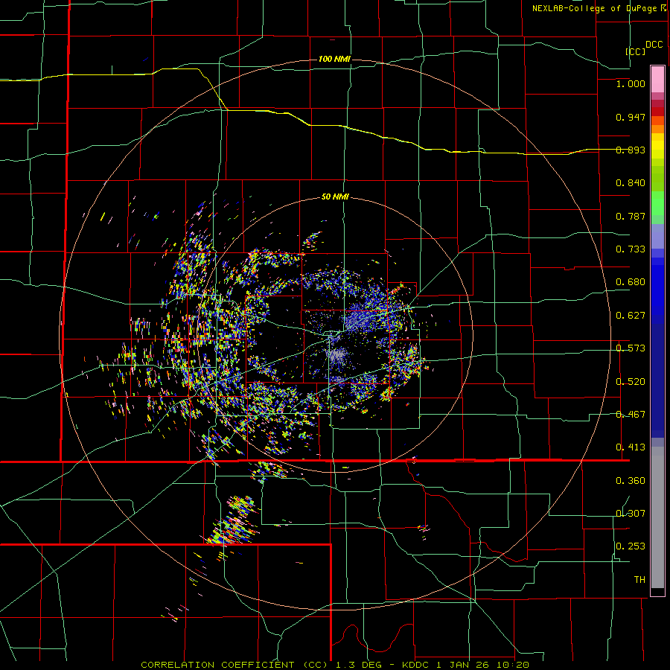Click the Correlation Coefficient caption at bottom
Viewport: 670px width, 670px height.
[334, 665]
